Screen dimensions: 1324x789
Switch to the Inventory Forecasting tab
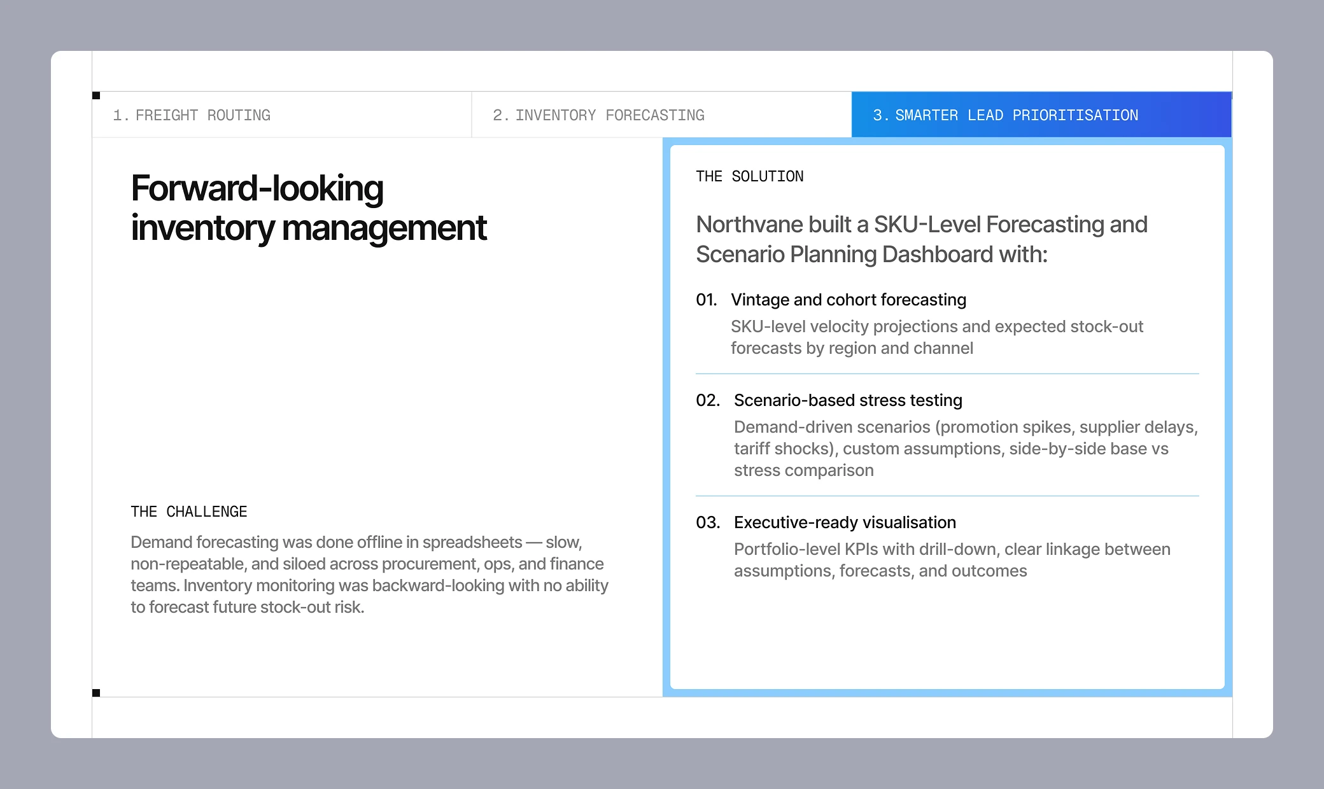598,115
